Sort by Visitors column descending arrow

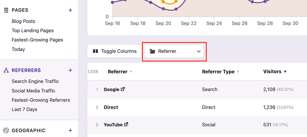point(285,72)
